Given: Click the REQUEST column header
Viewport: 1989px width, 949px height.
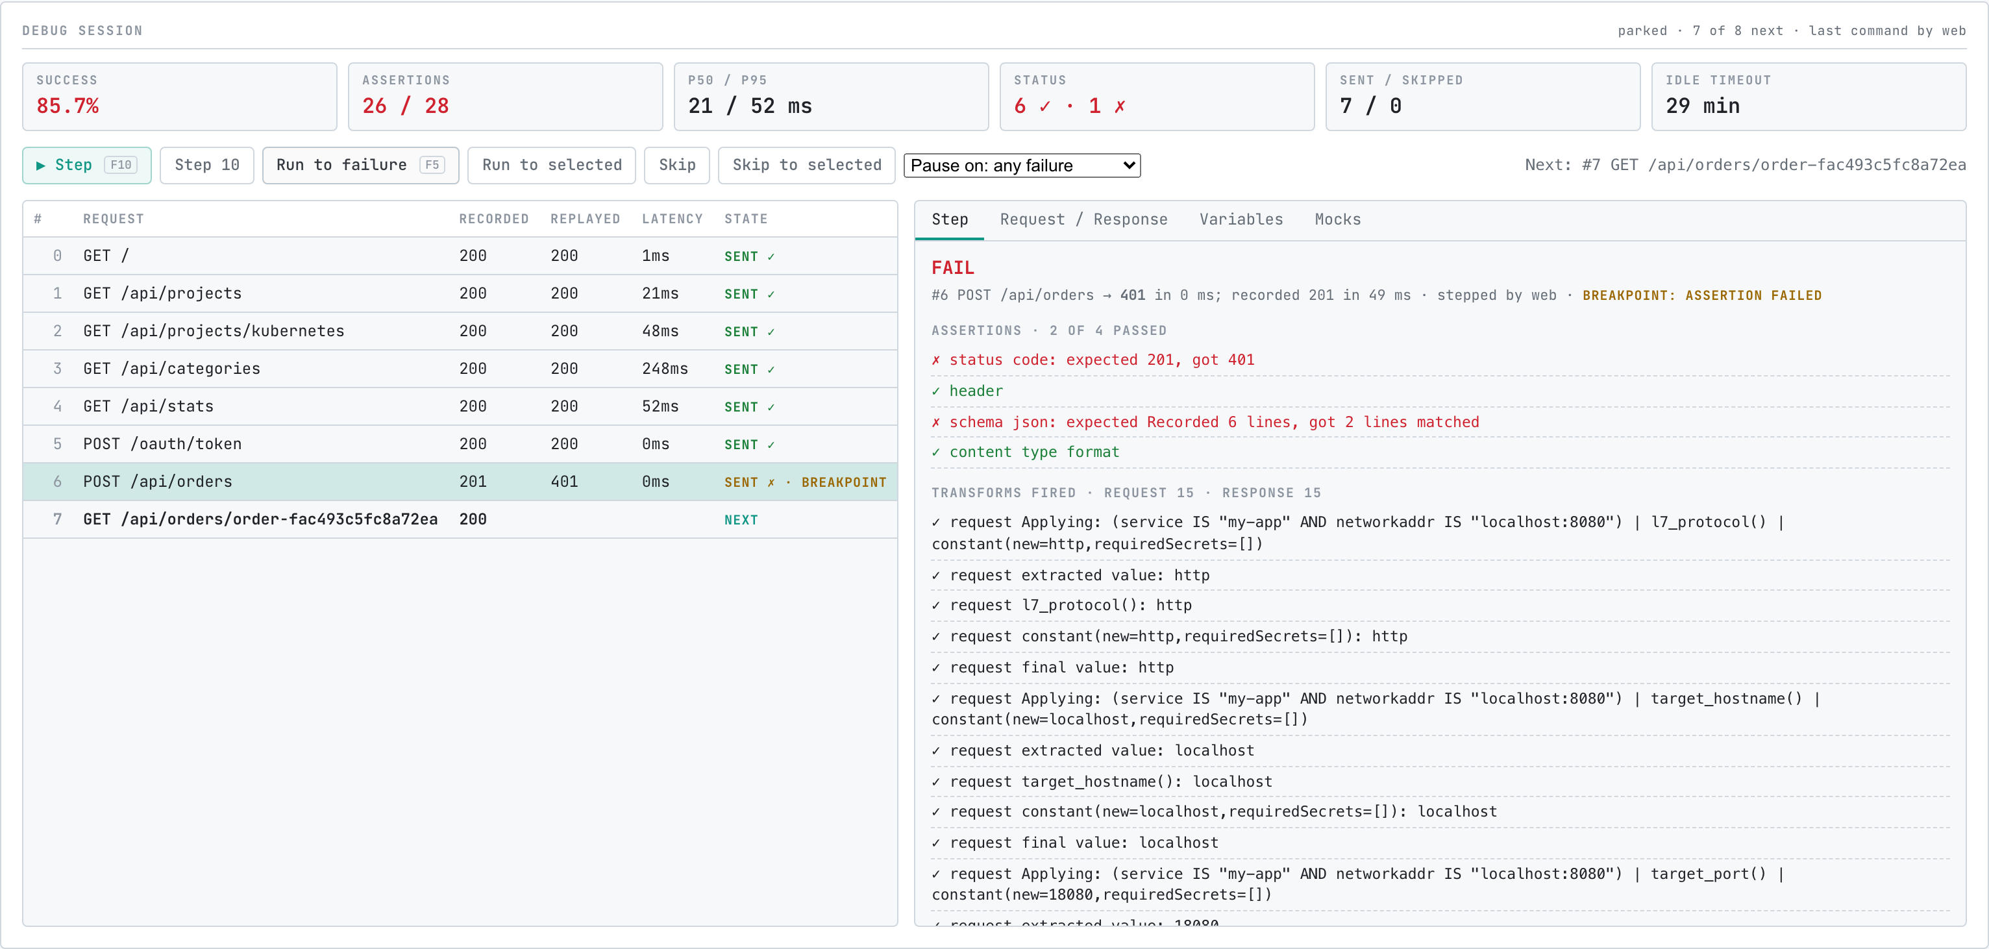Looking at the screenshot, I should [x=114, y=219].
